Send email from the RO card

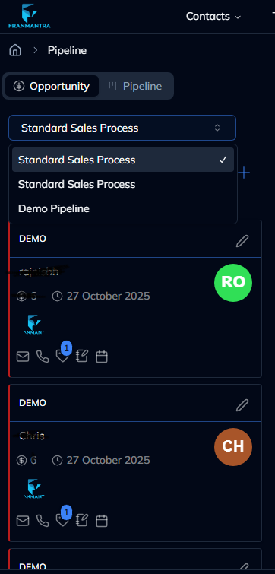pos(23,357)
